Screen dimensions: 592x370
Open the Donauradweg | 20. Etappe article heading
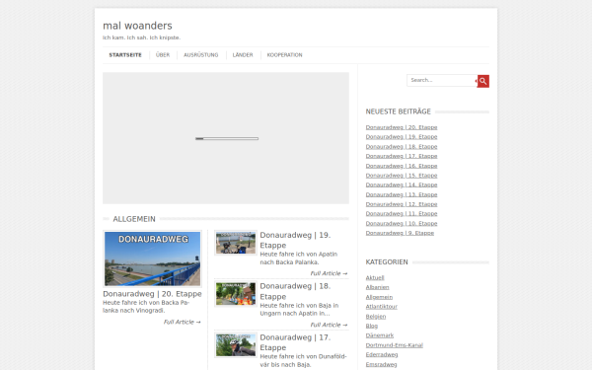click(152, 294)
